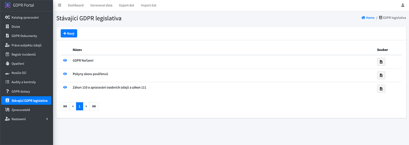The width and height of the screenshot is (409, 145).
Task: Click the Audity a kontroly checklist icon
Action: 7,82
